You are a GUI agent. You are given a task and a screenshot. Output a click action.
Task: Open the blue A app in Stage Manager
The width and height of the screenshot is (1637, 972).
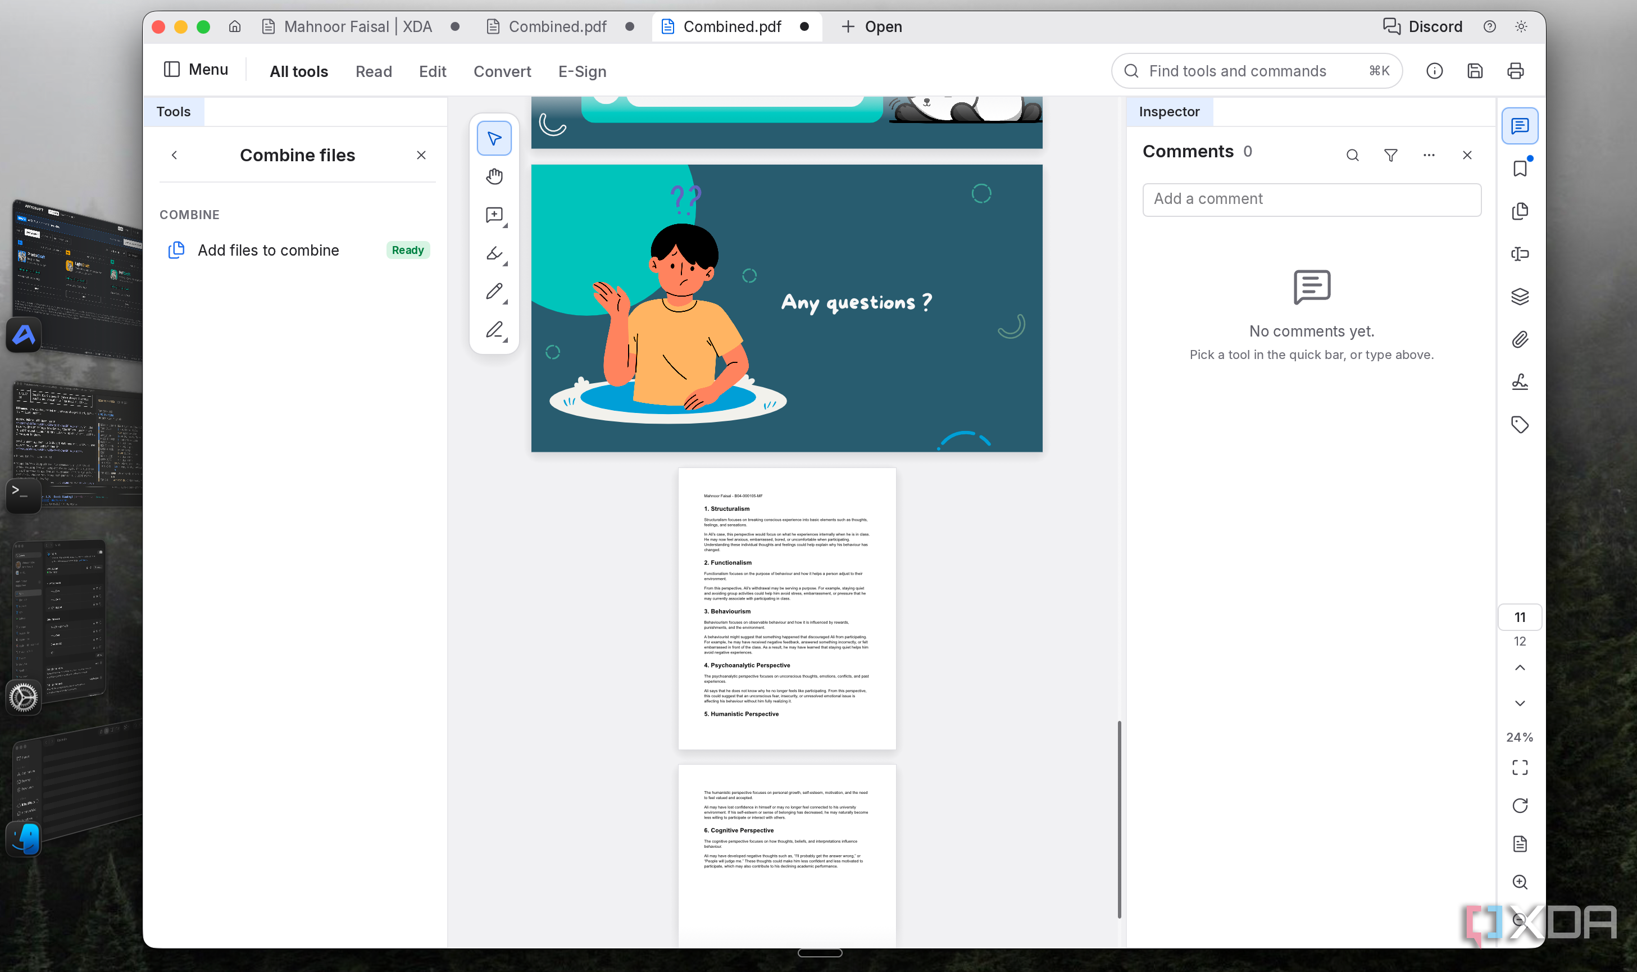click(24, 335)
